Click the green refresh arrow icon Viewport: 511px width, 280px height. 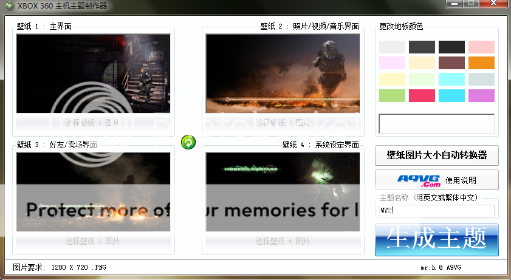tap(188, 142)
